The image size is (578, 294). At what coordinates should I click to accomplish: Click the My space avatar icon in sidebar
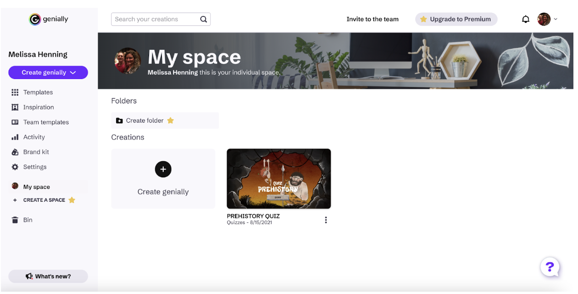coord(15,187)
